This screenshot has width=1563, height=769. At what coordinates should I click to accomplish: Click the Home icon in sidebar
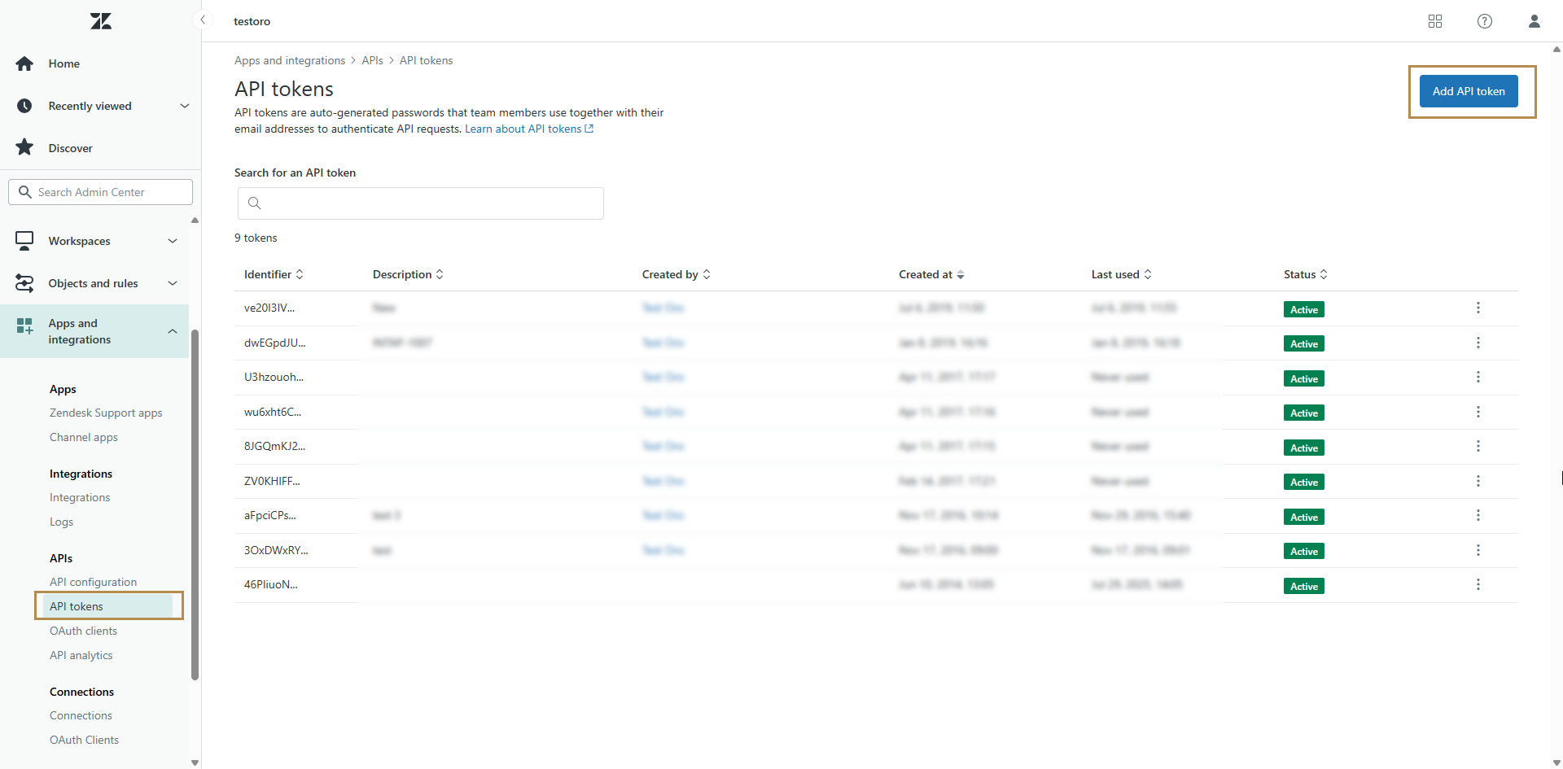24,63
